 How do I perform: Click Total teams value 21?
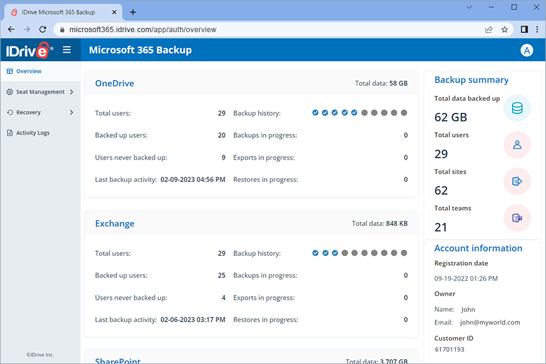coord(440,227)
